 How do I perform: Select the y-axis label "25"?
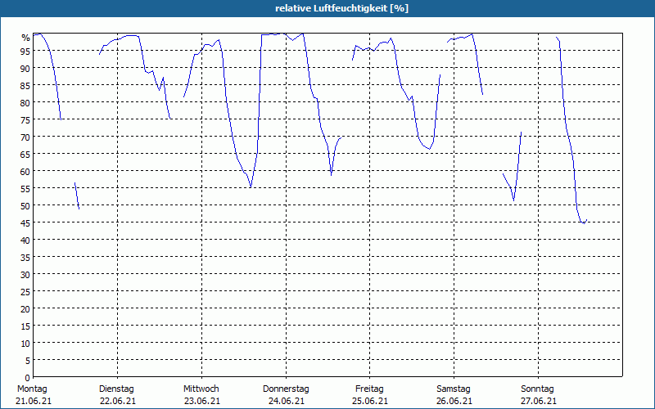tap(25, 292)
